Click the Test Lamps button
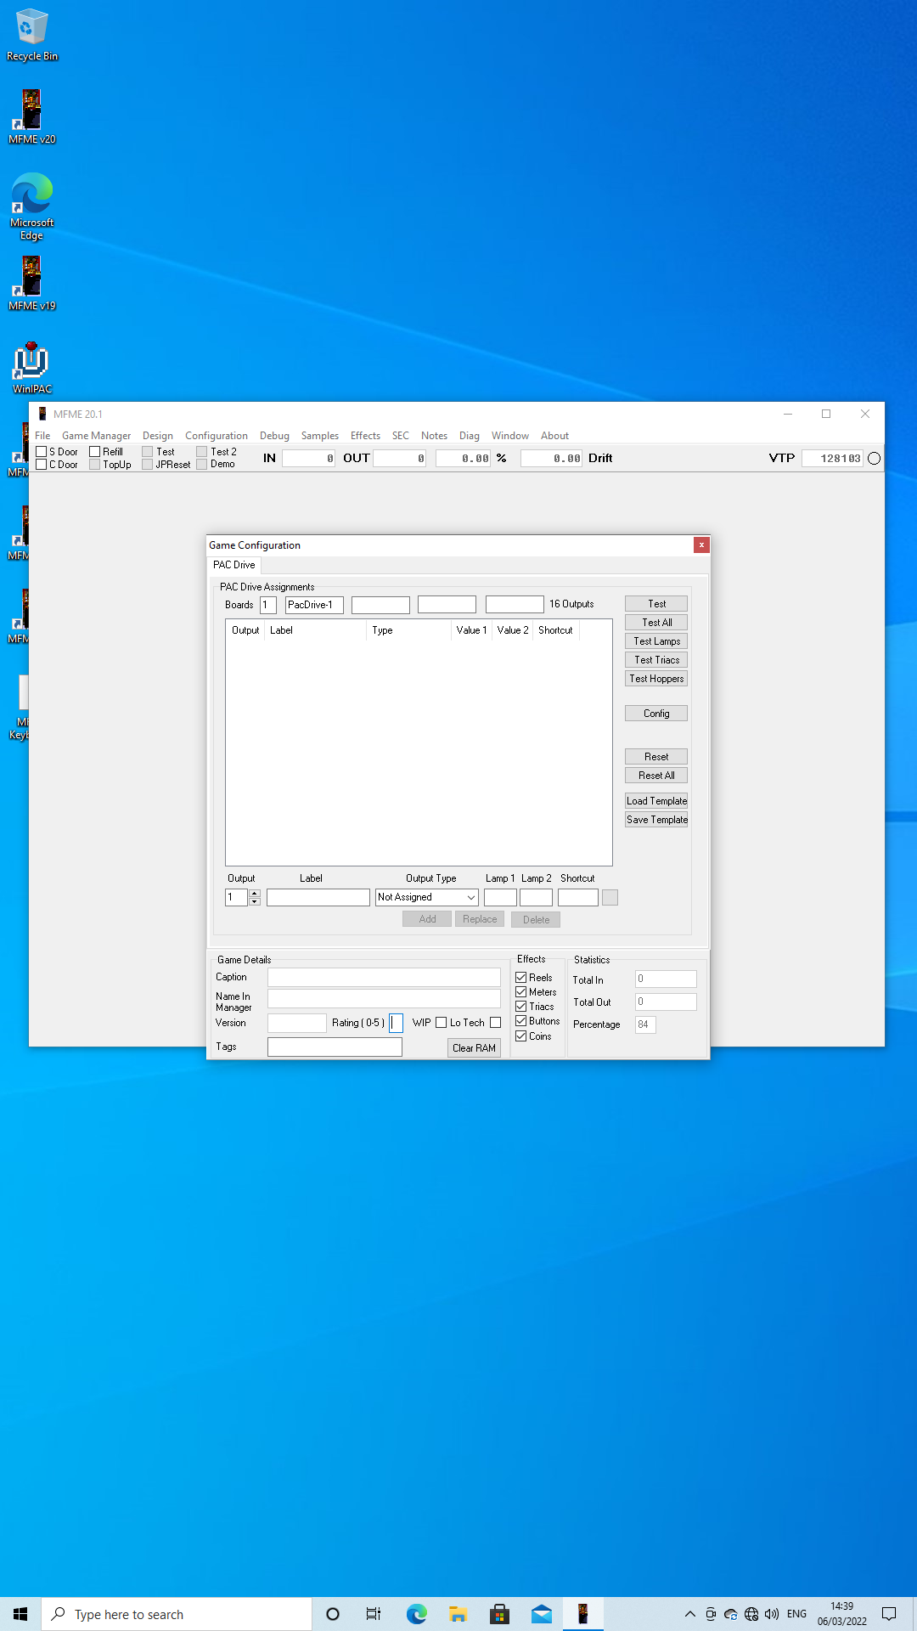Screen dimensions: 917x1631 click(x=656, y=641)
